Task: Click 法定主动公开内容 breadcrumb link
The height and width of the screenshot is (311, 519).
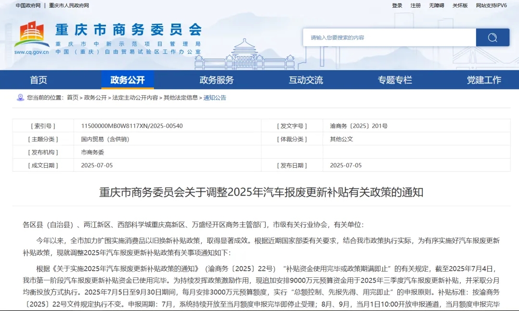Action: (x=135, y=98)
